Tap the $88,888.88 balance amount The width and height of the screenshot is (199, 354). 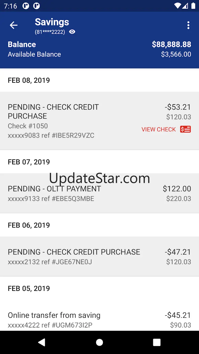point(171,44)
